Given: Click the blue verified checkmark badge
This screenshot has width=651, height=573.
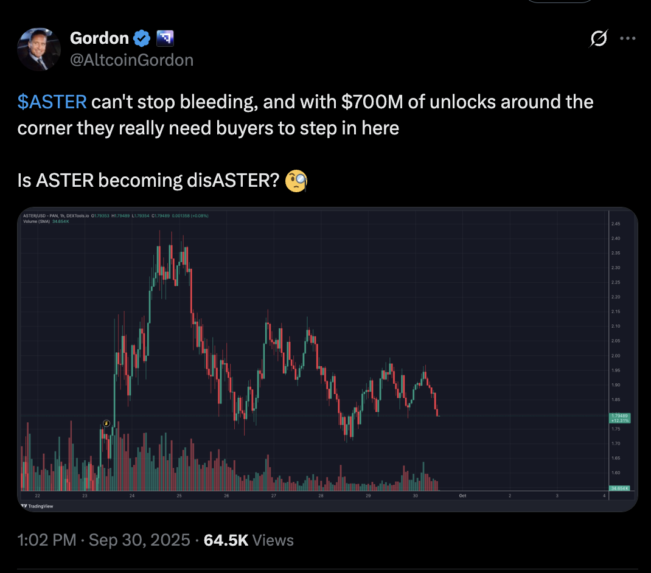Looking at the screenshot, I should point(142,38).
